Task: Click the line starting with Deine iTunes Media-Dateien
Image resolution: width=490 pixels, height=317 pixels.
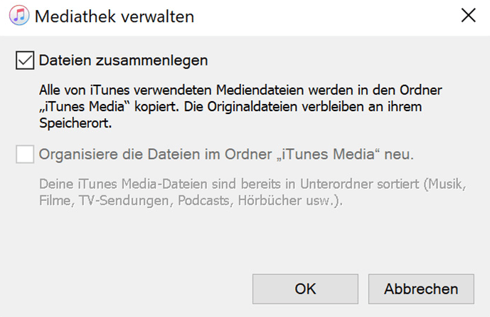Action: [x=252, y=185]
